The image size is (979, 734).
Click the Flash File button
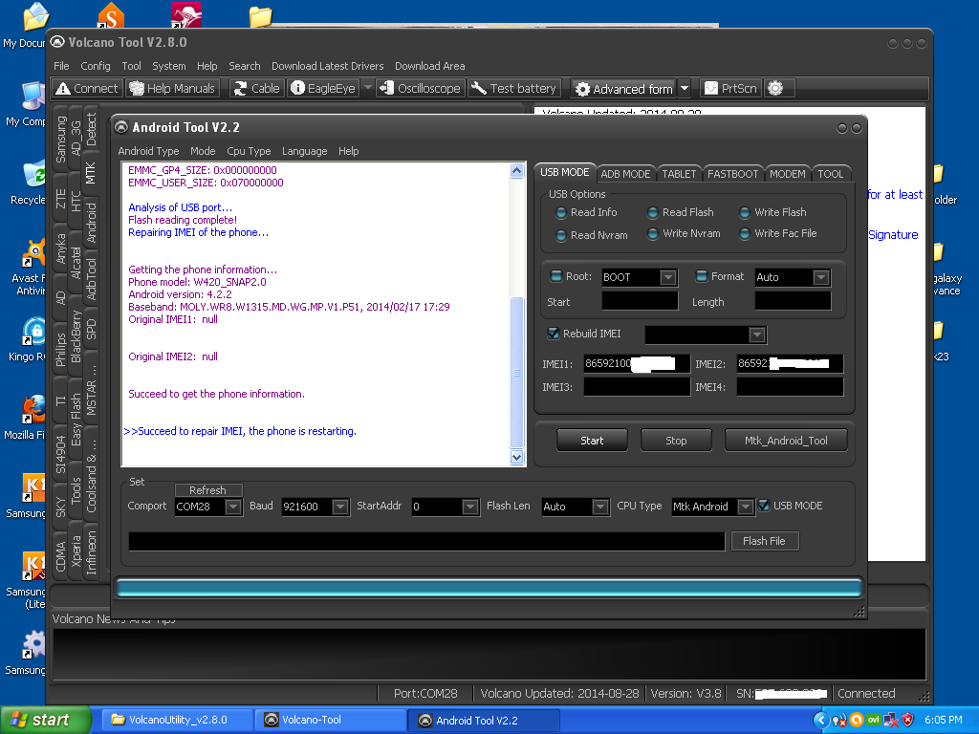click(764, 541)
